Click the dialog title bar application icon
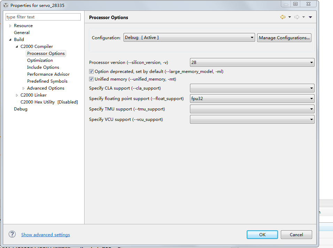333x248 pixels. (x=5, y=4)
